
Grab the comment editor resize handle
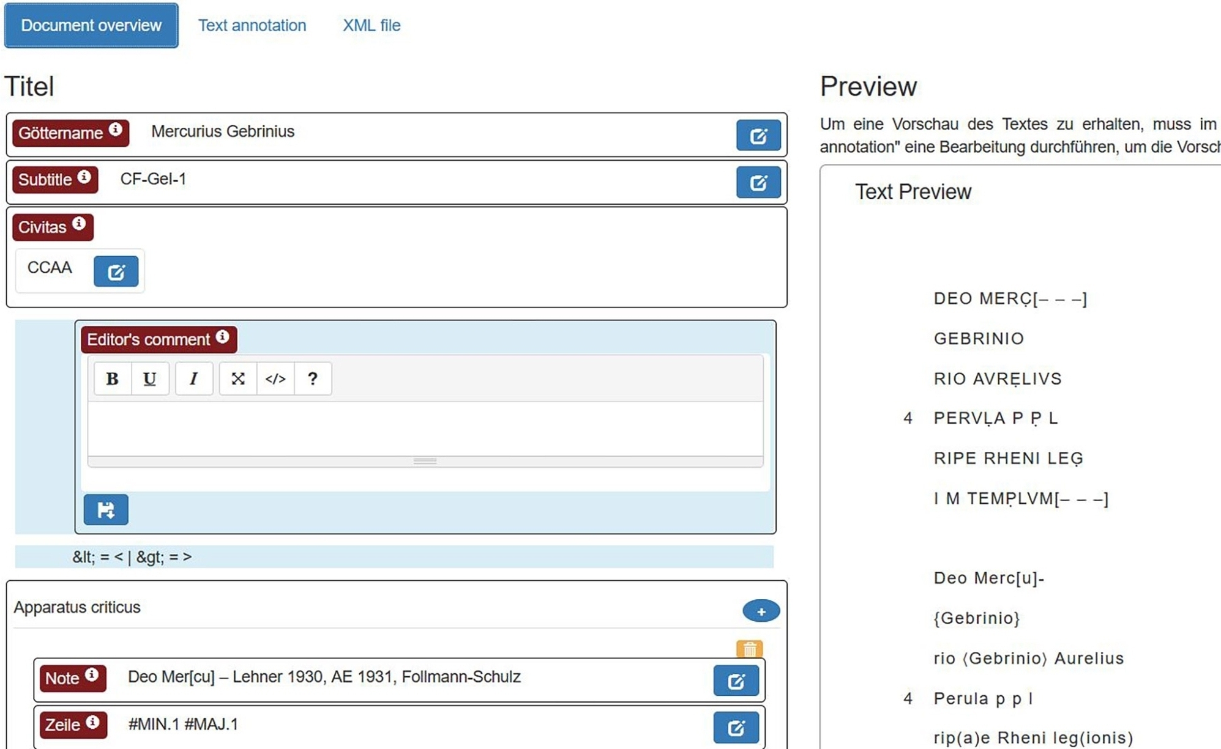click(425, 461)
